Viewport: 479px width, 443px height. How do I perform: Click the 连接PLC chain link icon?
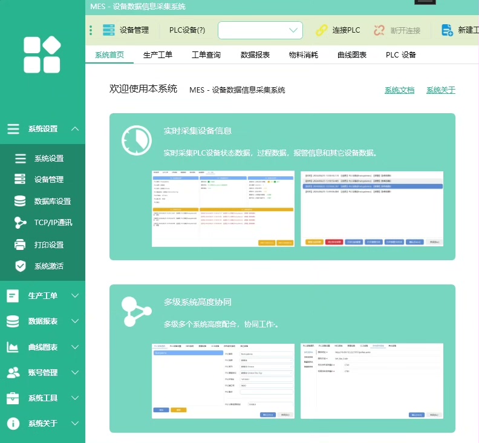point(321,30)
